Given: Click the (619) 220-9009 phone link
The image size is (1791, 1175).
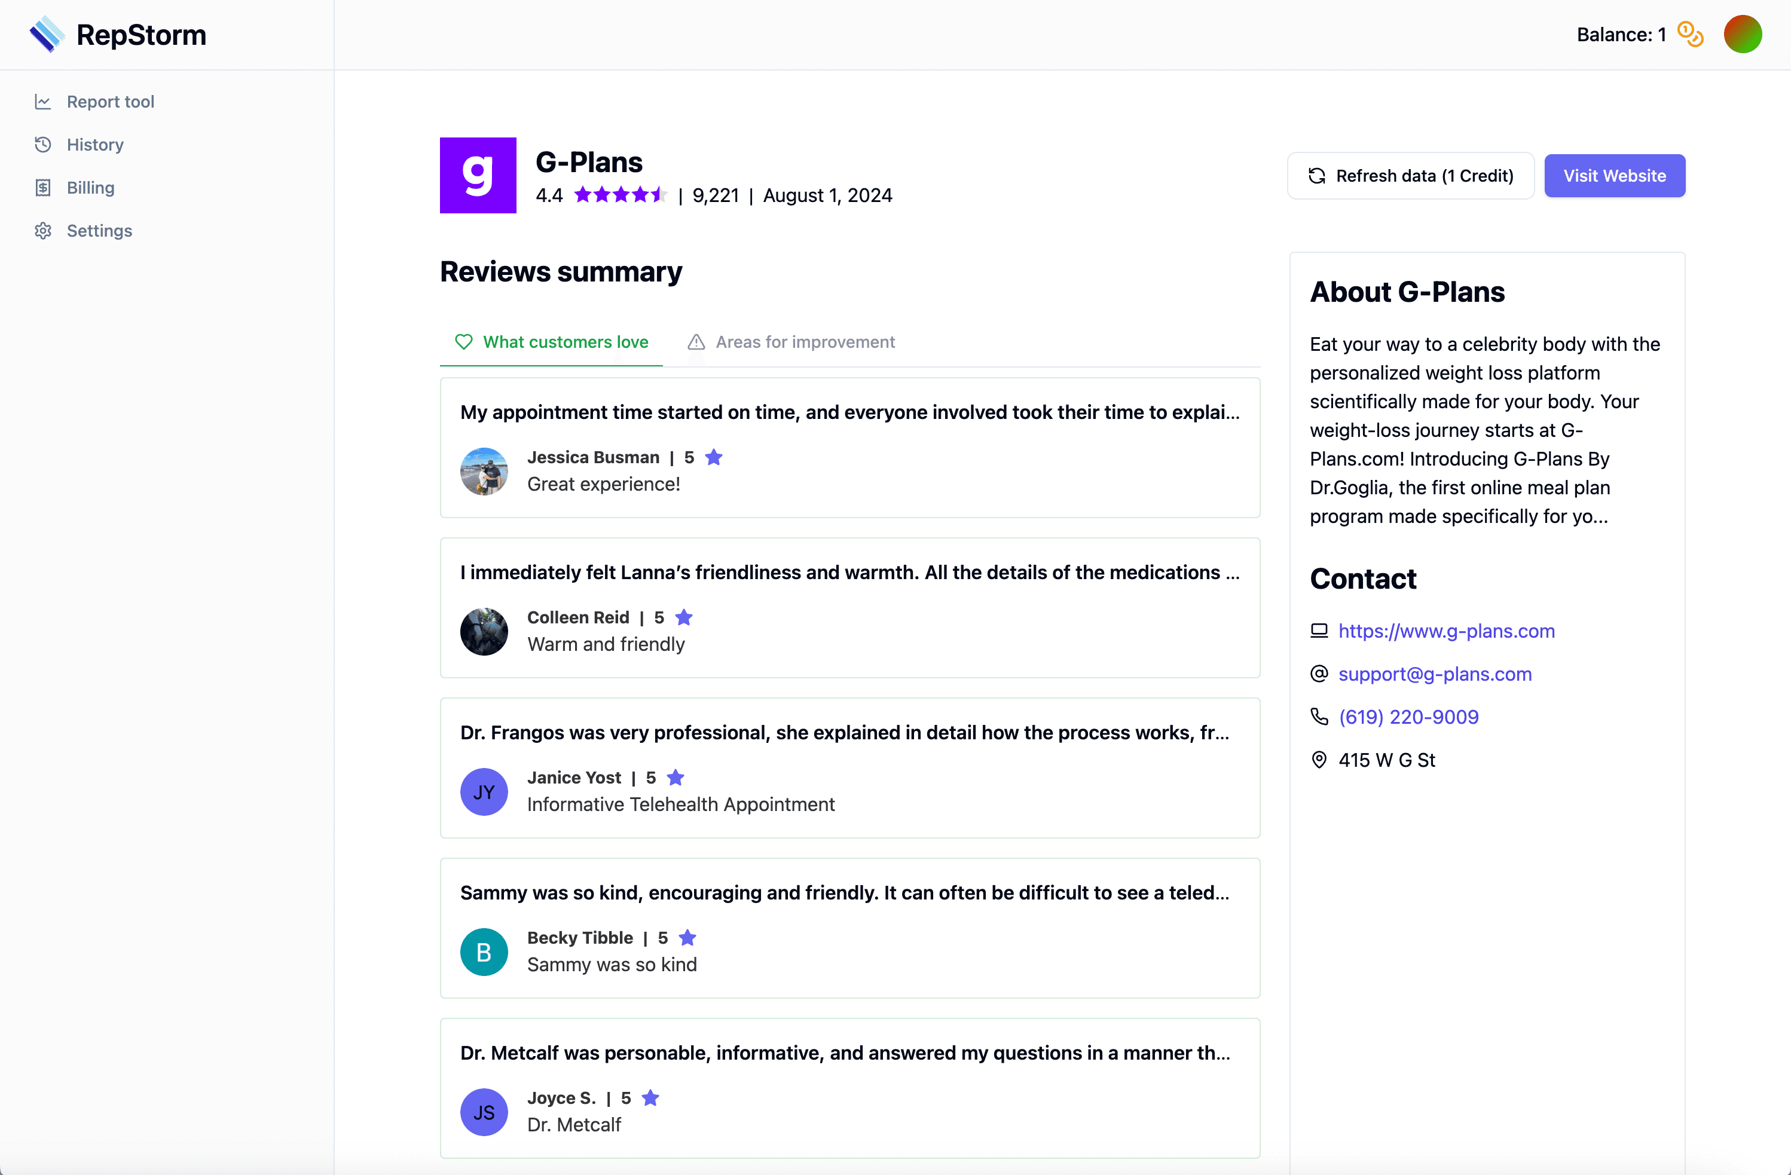Looking at the screenshot, I should click(x=1408, y=716).
